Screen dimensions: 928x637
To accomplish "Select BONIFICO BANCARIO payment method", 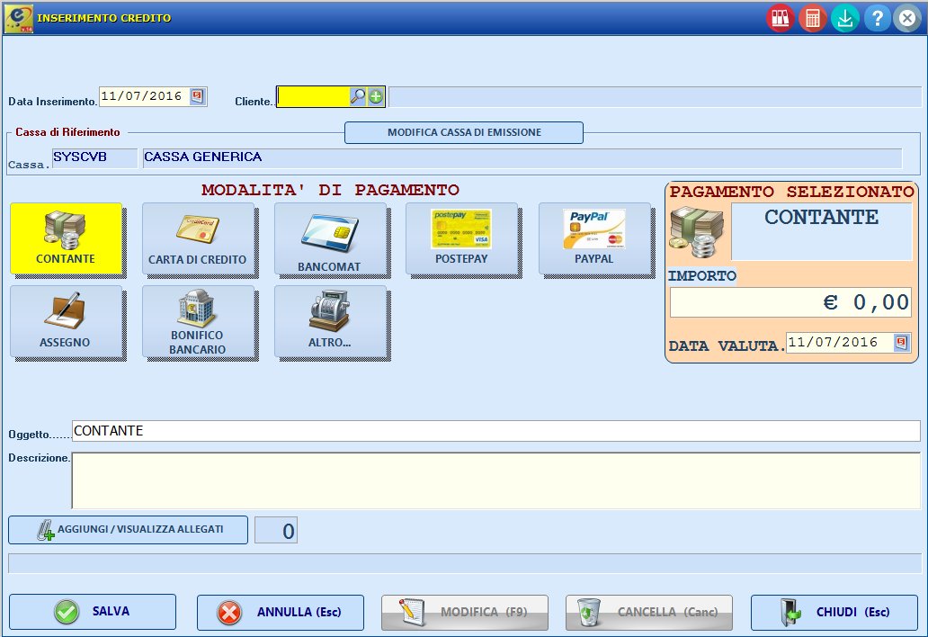I will tap(198, 321).
